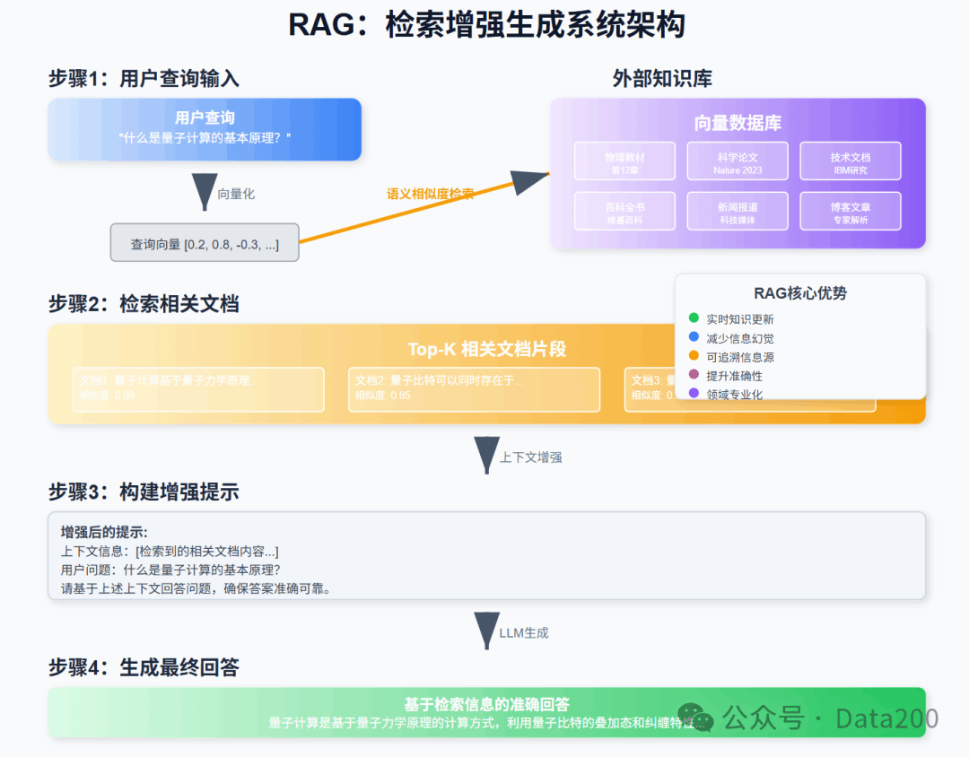Image resolution: width=969 pixels, height=757 pixels.
Task: Click the 'LLM生成' arrow label
Action: (x=524, y=633)
